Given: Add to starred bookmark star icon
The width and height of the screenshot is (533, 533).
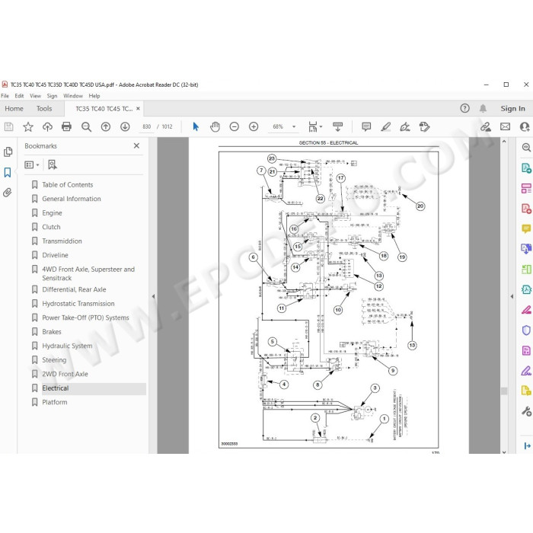Looking at the screenshot, I should pos(28,127).
